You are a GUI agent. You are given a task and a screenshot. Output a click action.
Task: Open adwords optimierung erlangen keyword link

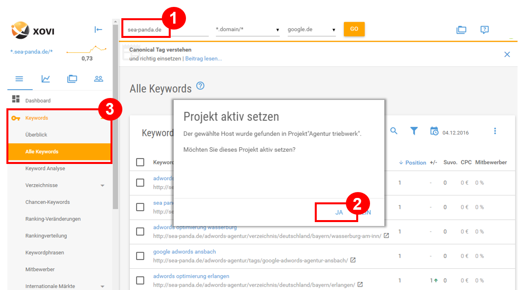(191, 276)
